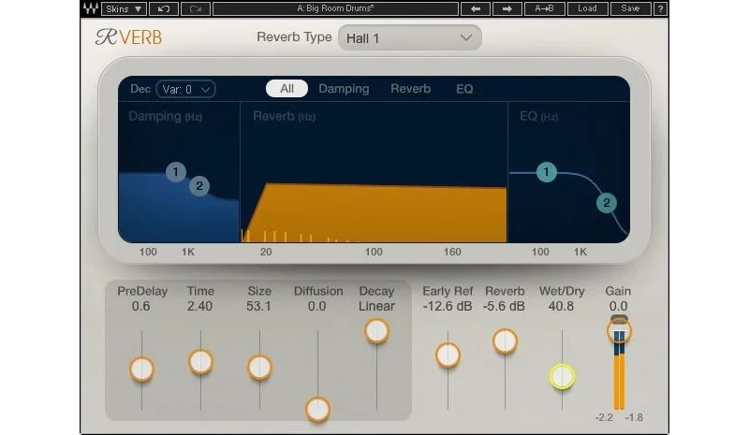This screenshot has height=435, width=749.
Task: Select EQ node 1
Action: [x=547, y=172]
